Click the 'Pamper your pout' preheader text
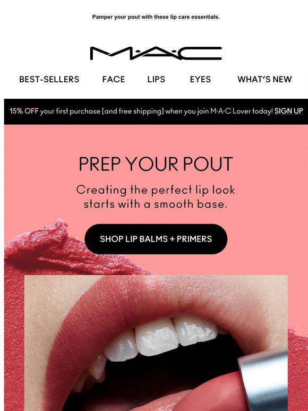This screenshot has width=308, height=411. [x=156, y=17]
